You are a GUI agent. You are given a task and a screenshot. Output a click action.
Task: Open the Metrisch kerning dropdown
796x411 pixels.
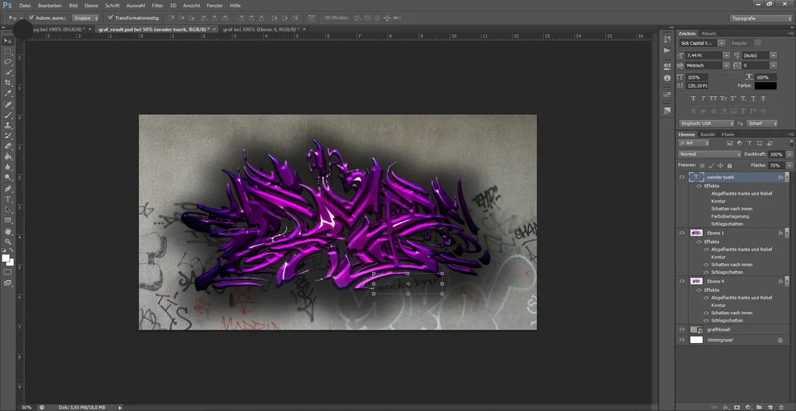click(726, 65)
